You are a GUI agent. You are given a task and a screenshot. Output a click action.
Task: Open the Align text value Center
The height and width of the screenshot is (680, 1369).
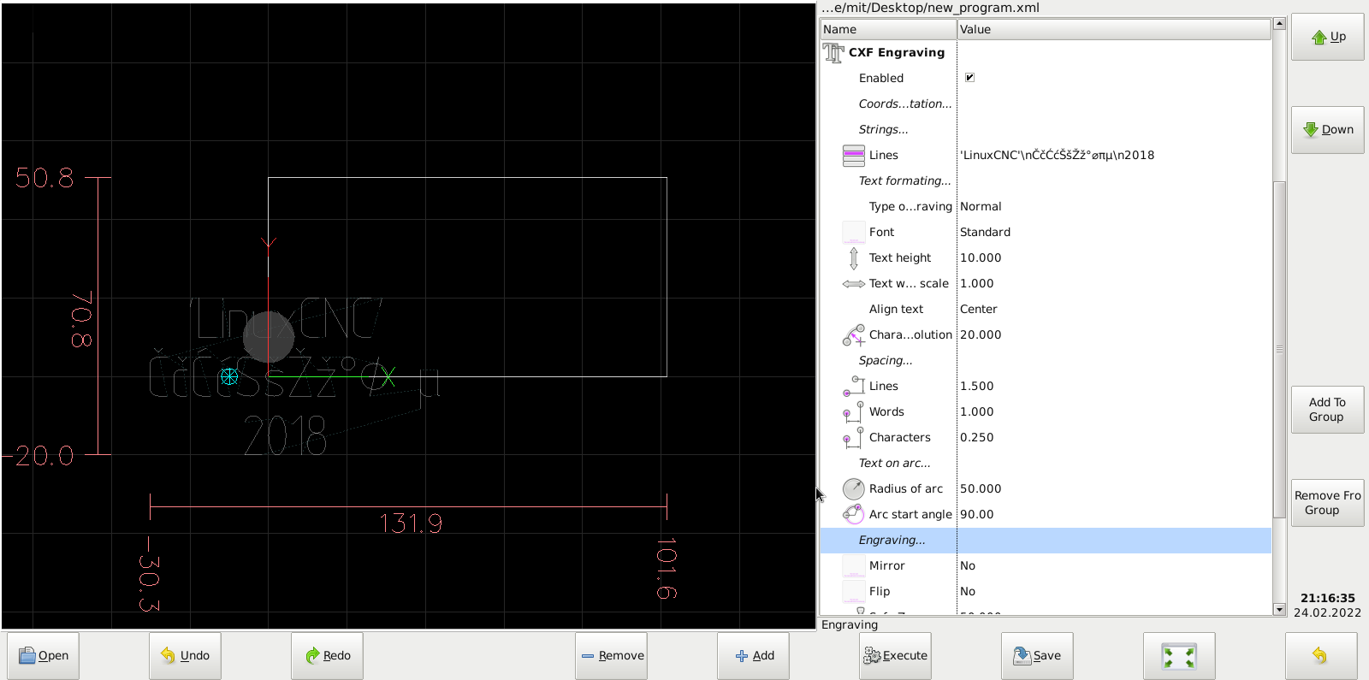click(978, 309)
